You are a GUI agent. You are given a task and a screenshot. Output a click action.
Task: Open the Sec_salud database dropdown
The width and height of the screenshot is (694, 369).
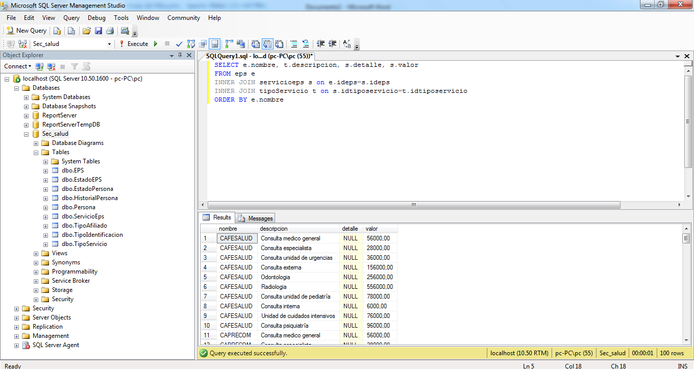(x=109, y=44)
